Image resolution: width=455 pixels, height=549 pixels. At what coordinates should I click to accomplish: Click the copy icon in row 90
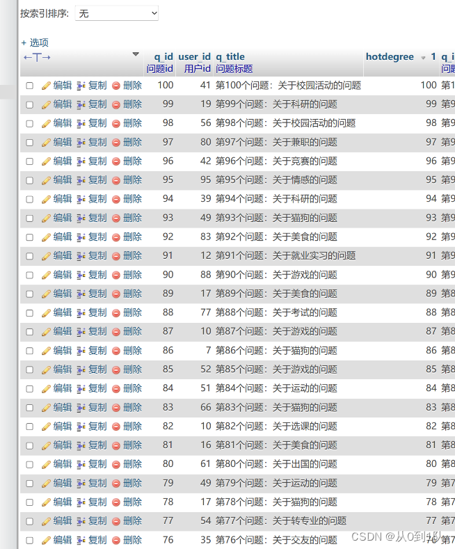(81, 276)
